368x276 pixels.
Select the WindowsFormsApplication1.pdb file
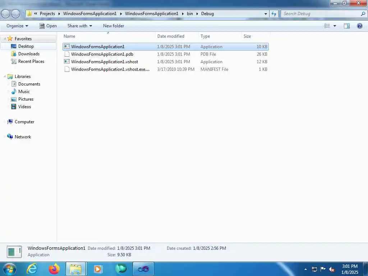pos(165,54)
